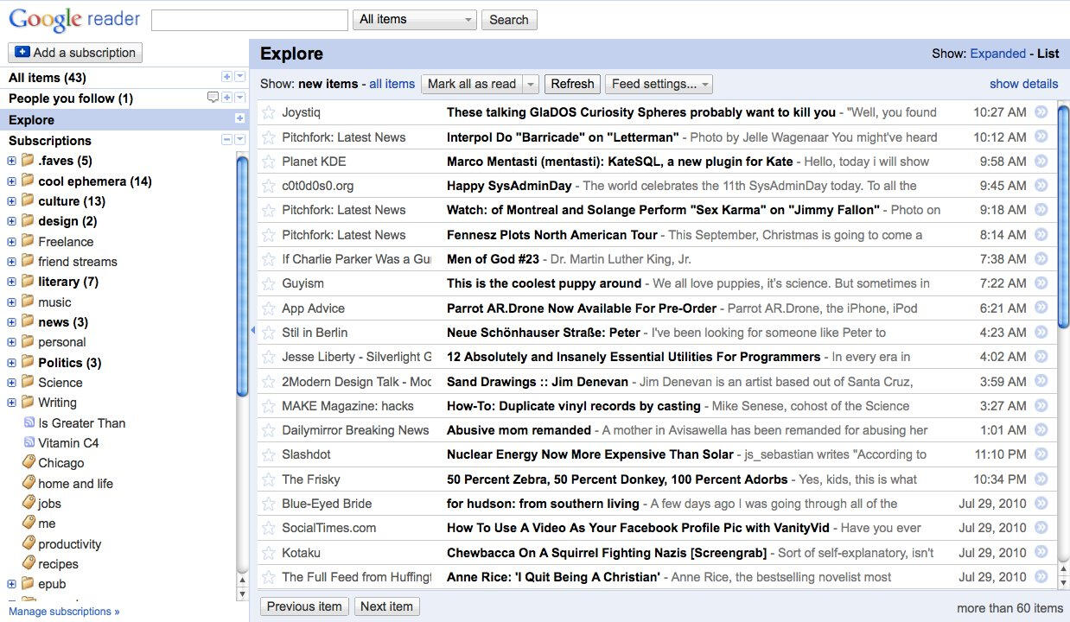Click the comment bubble icon beside People you follow
Image resolution: width=1070 pixels, height=622 pixels.
pos(213,98)
